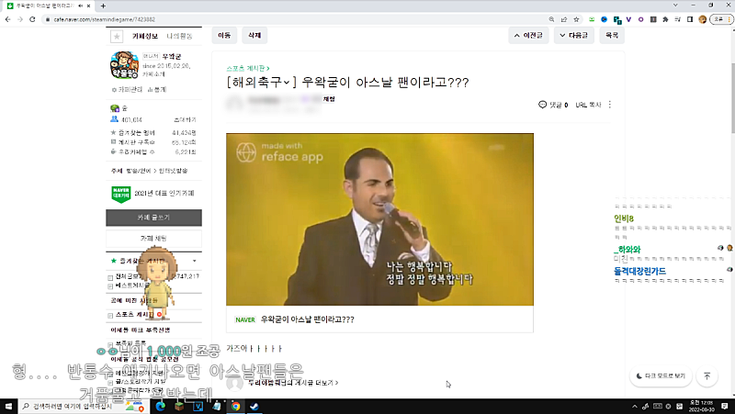Click the comment bubble icon

(542, 106)
